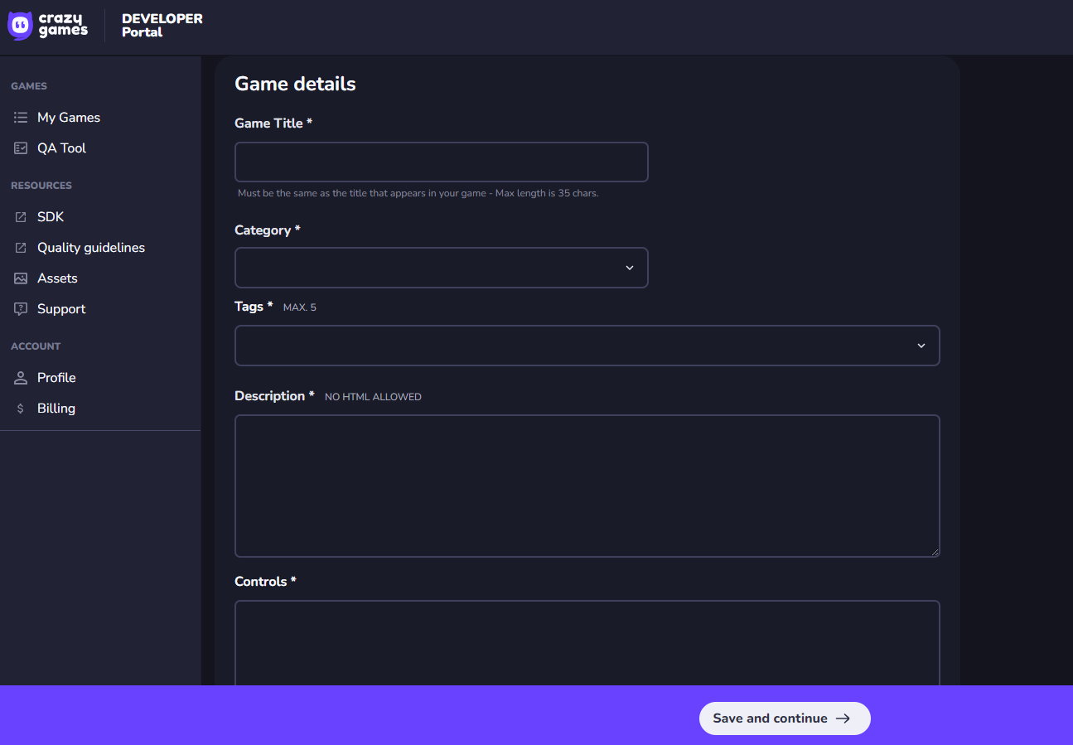Screen dimensions: 1073x745
Task: Open My Games in the sidebar
Action: (x=69, y=118)
